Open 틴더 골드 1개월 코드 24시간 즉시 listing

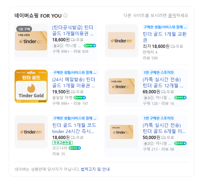[74, 128]
